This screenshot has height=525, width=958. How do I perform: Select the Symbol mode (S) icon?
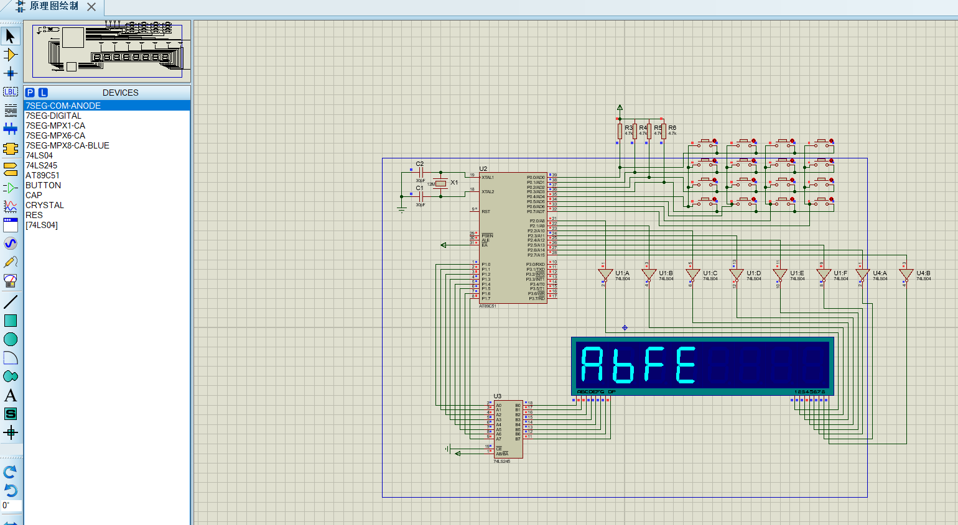point(10,413)
